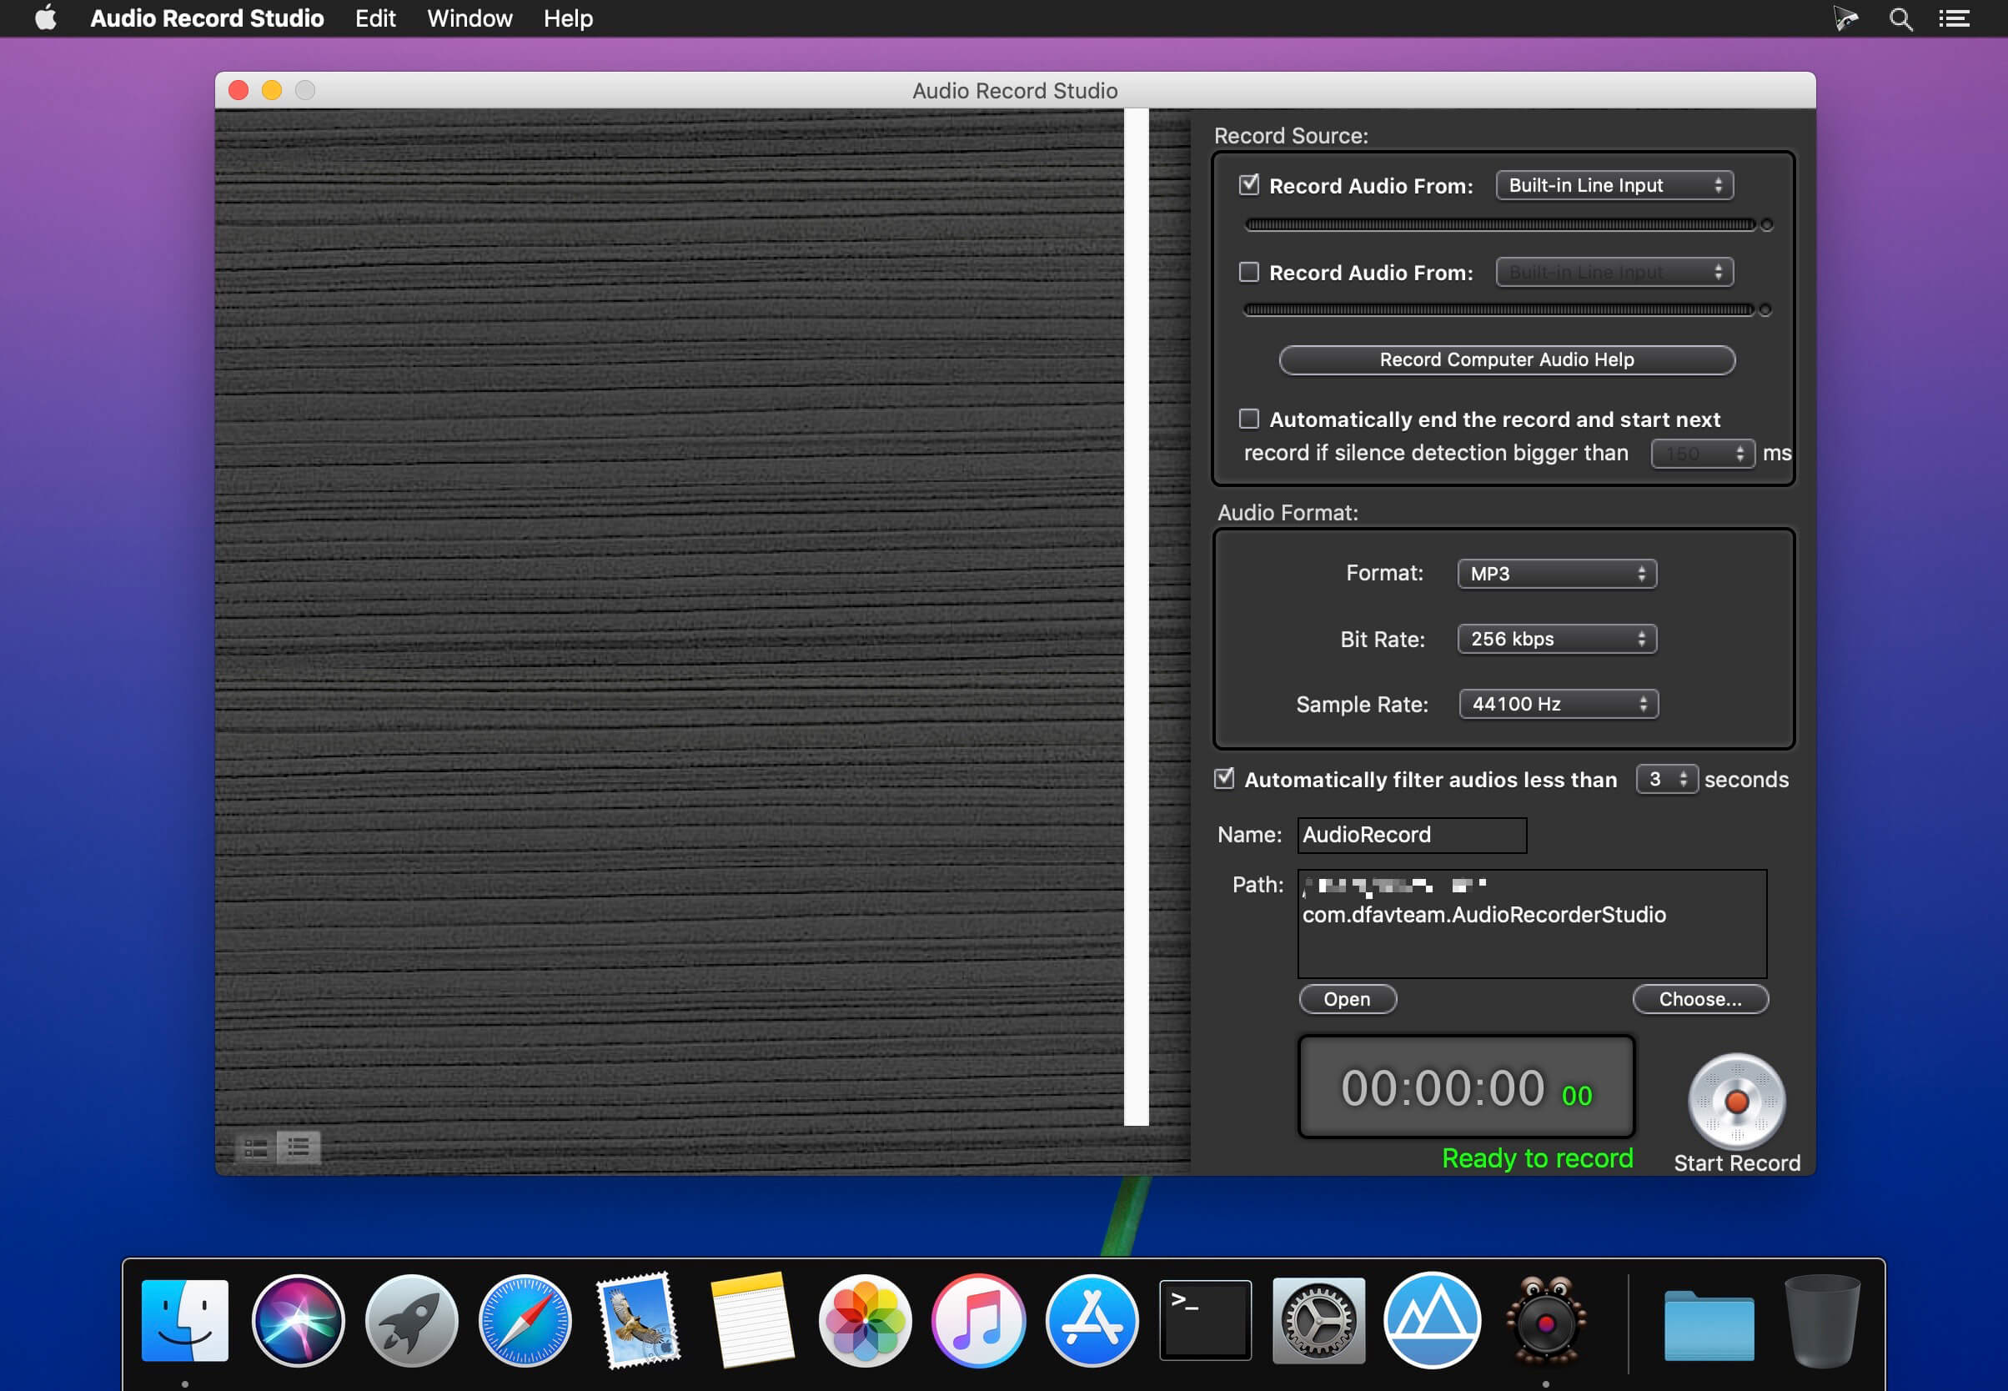Open the Audio Record Studio dock icon
The height and width of the screenshot is (1391, 2008).
click(1545, 1320)
